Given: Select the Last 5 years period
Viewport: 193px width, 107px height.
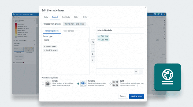Looking at the screenshot, I should (x=50, y=47).
